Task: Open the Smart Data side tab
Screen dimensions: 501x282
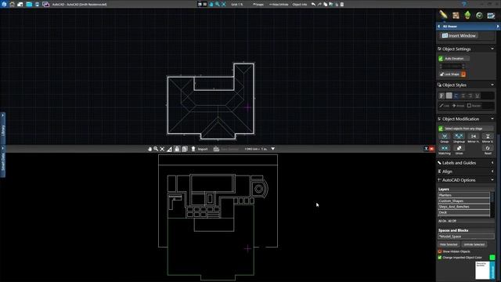Action: (x=3, y=161)
